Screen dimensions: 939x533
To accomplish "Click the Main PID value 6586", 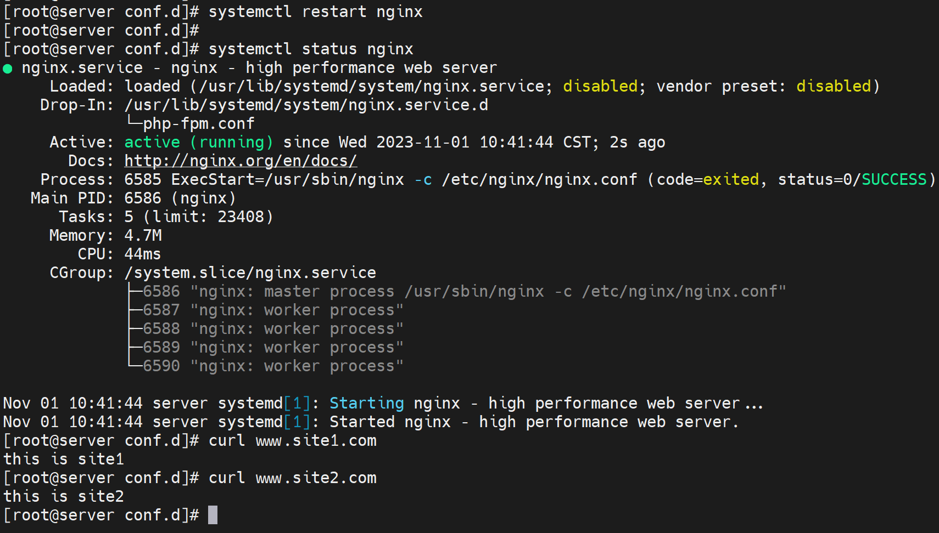I will [143, 198].
